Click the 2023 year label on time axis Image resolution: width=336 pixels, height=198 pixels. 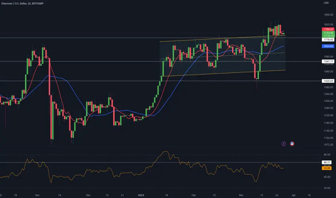click(x=141, y=195)
